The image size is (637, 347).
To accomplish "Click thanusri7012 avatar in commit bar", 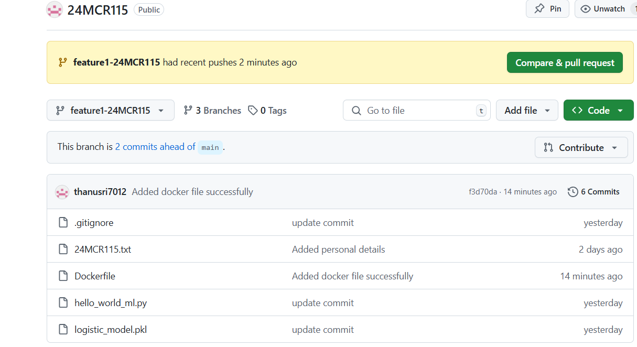I will pyautogui.click(x=62, y=192).
